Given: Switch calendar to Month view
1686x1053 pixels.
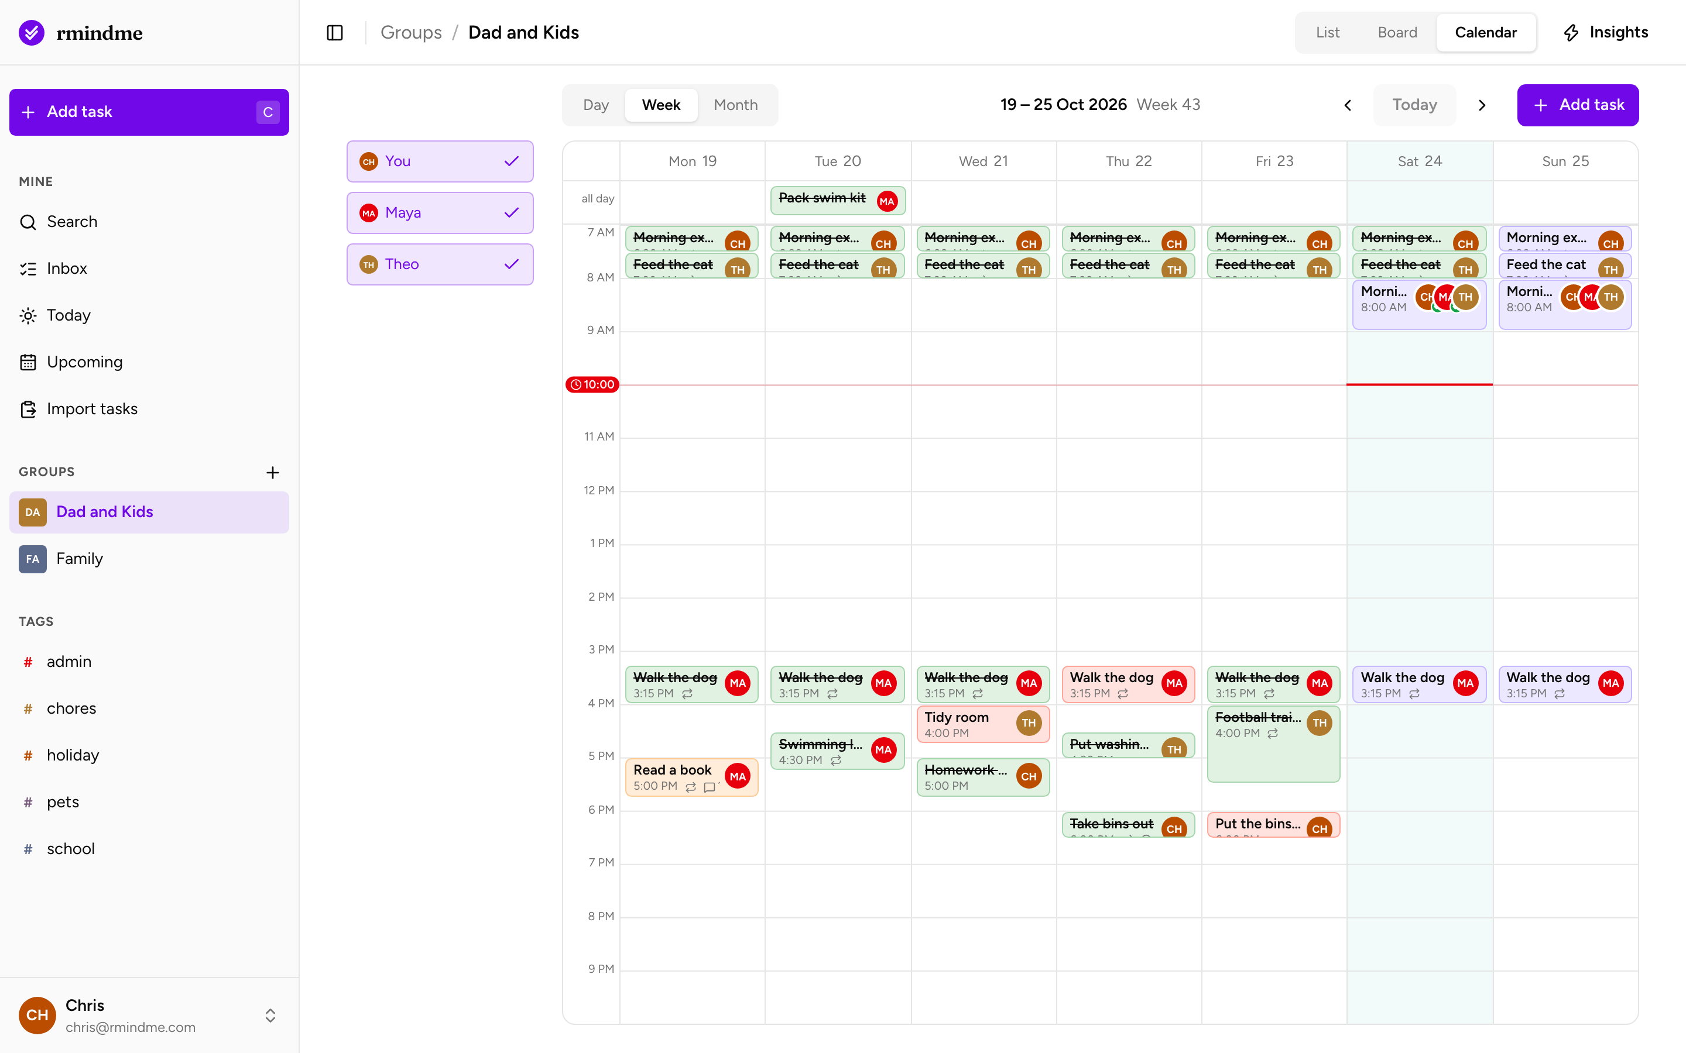Looking at the screenshot, I should tap(736, 105).
